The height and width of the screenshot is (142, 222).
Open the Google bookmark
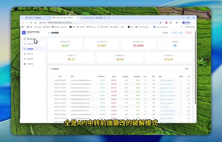coord(38,27)
